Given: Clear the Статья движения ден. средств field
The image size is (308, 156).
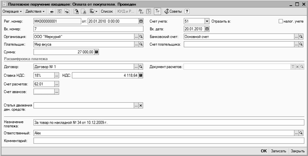Looking at the screenshot, I should (141, 106).
